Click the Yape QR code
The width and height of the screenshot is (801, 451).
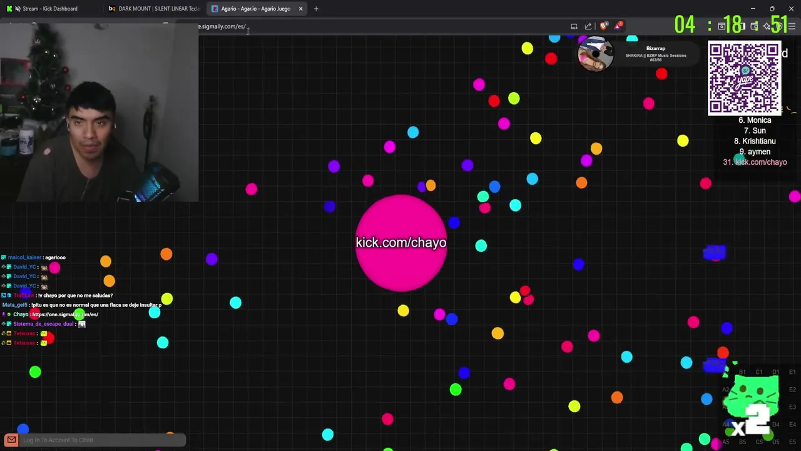(744, 78)
